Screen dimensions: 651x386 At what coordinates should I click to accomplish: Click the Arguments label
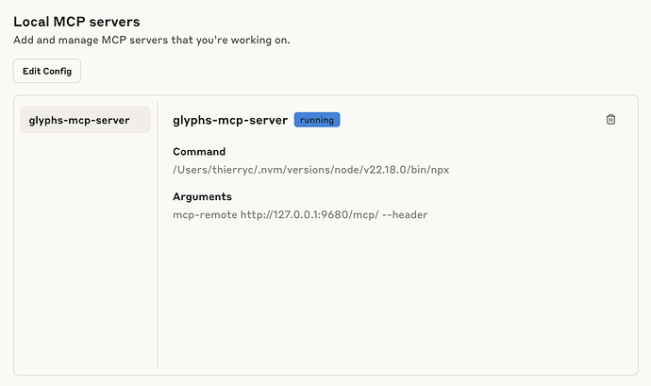tap(202, 197)
